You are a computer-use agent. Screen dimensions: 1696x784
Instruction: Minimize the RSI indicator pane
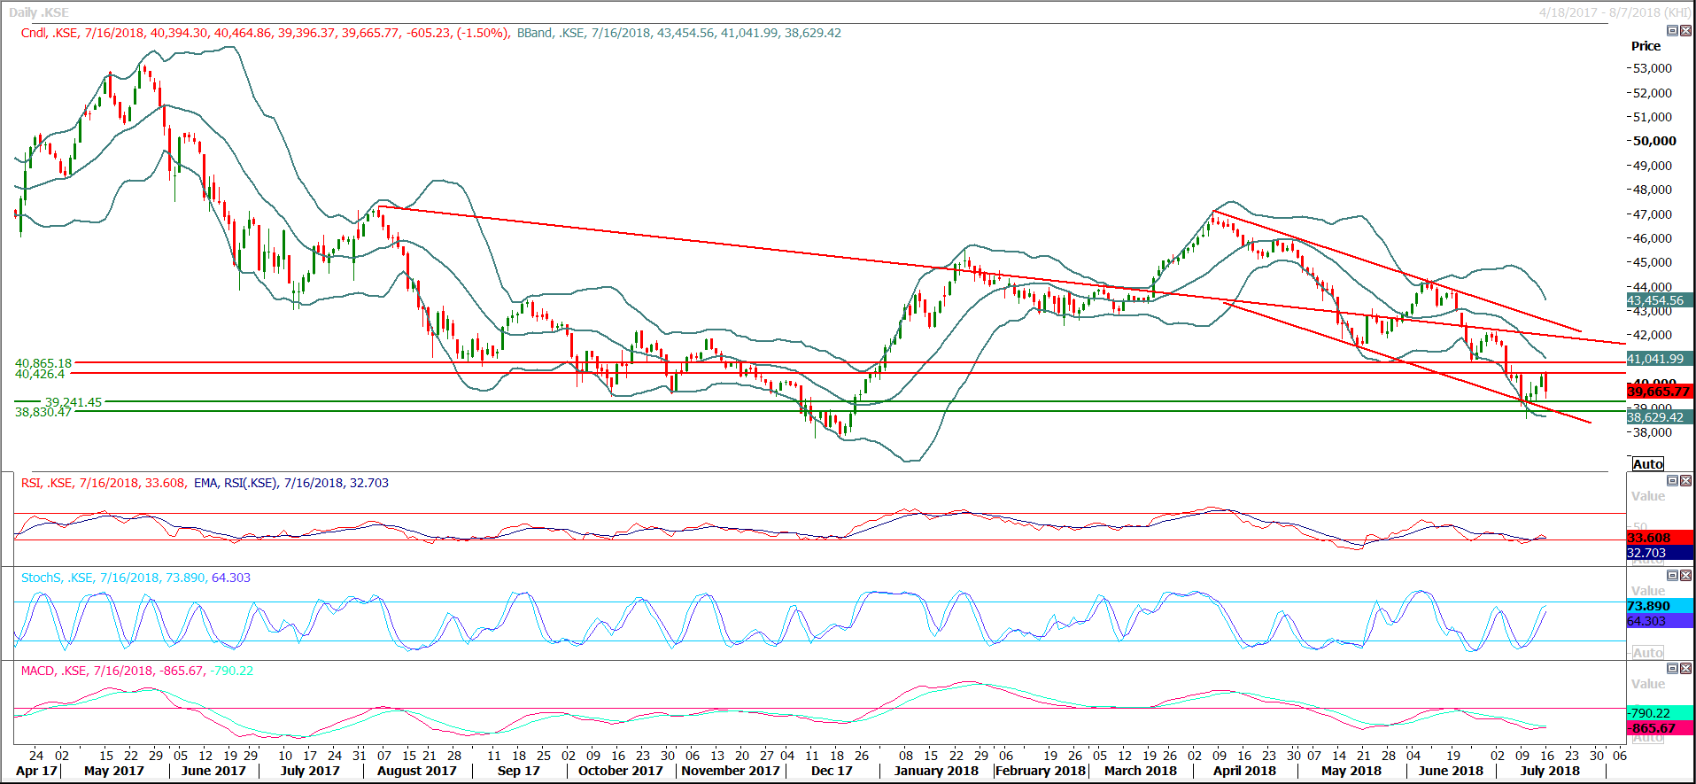tap(1672, 481)
